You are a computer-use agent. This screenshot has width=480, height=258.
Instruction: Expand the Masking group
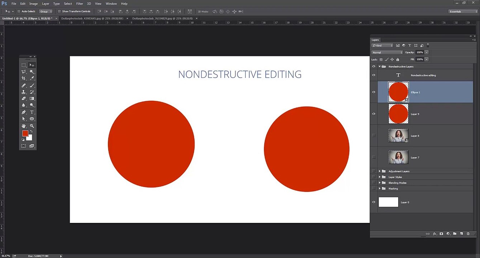tap(380, 188)
